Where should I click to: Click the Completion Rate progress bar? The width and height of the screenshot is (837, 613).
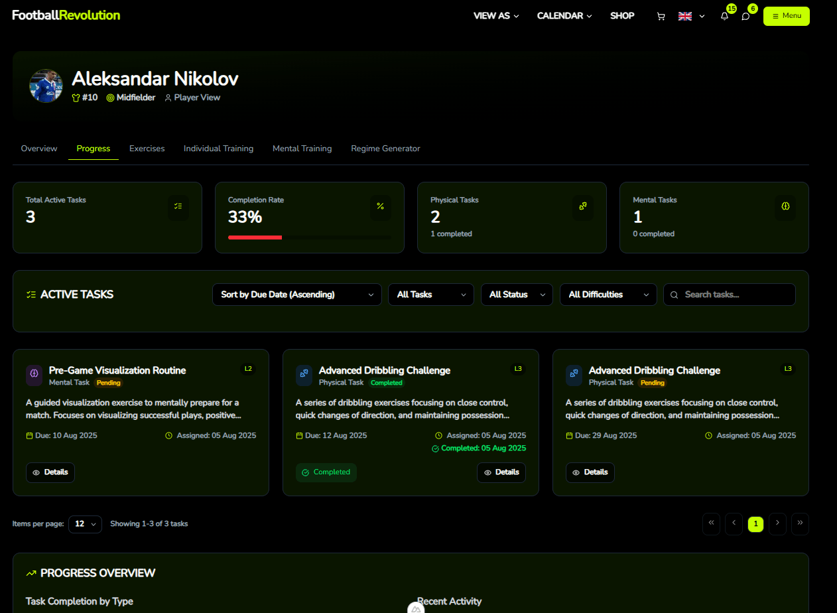[309, 237]
